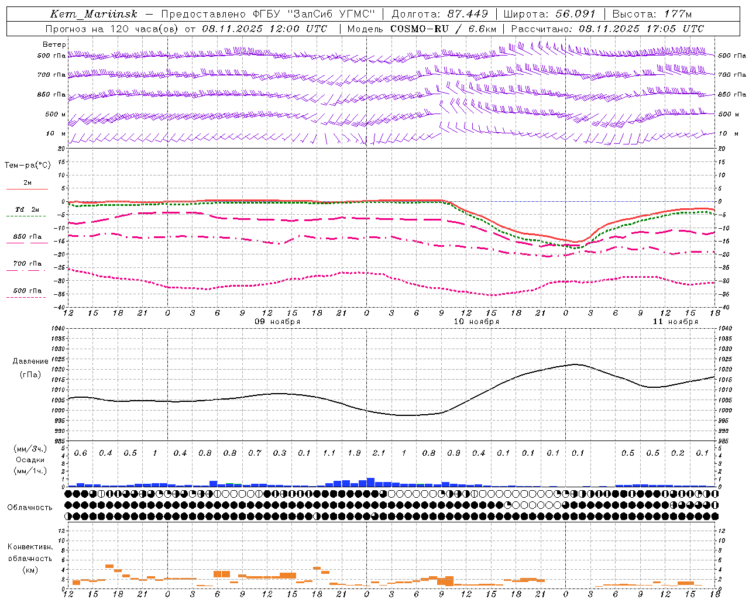
Task: Click the '11 ноября' date label
Action: [x=676, y=322]
